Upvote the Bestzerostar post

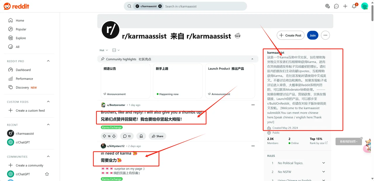pos(104,136)
